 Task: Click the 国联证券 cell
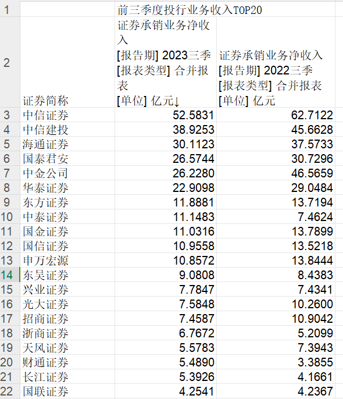(x=67, y=391)
